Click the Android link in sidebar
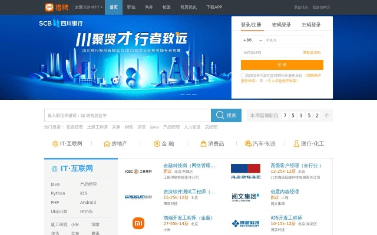The image size is (377, 235). pos(88,202)
